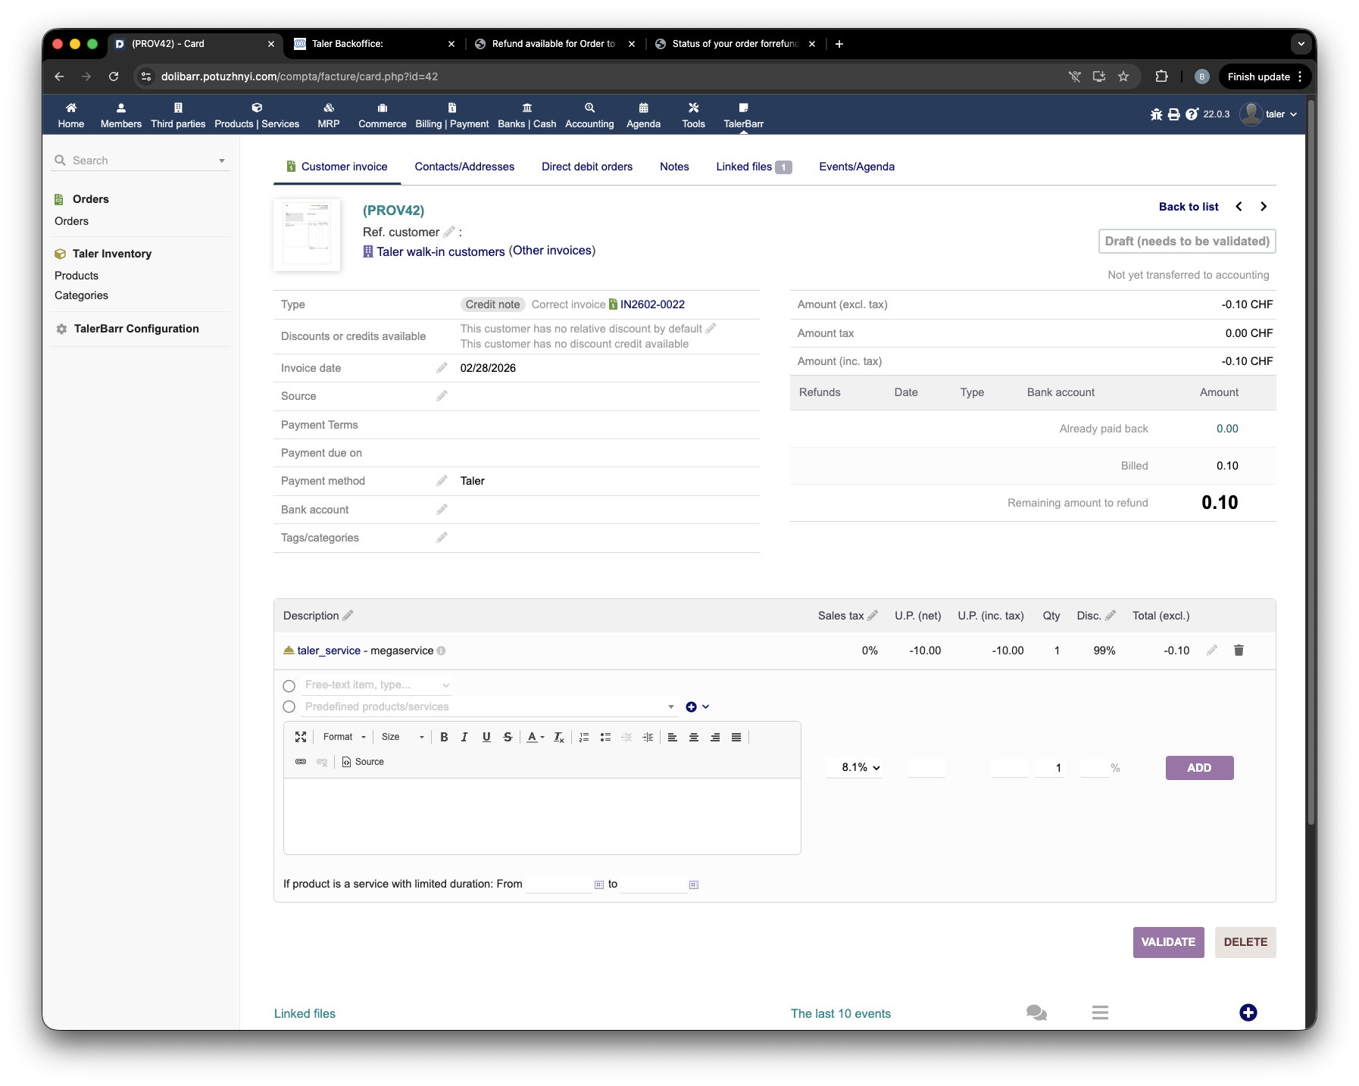The height and width of the screenshot is (1086, 1359).
Task: Expand the editor Format dropdown
Action: [344, 737]
